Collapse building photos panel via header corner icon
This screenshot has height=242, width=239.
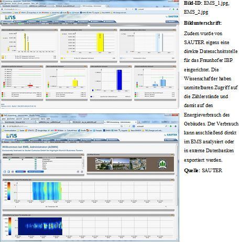(172, 155)
